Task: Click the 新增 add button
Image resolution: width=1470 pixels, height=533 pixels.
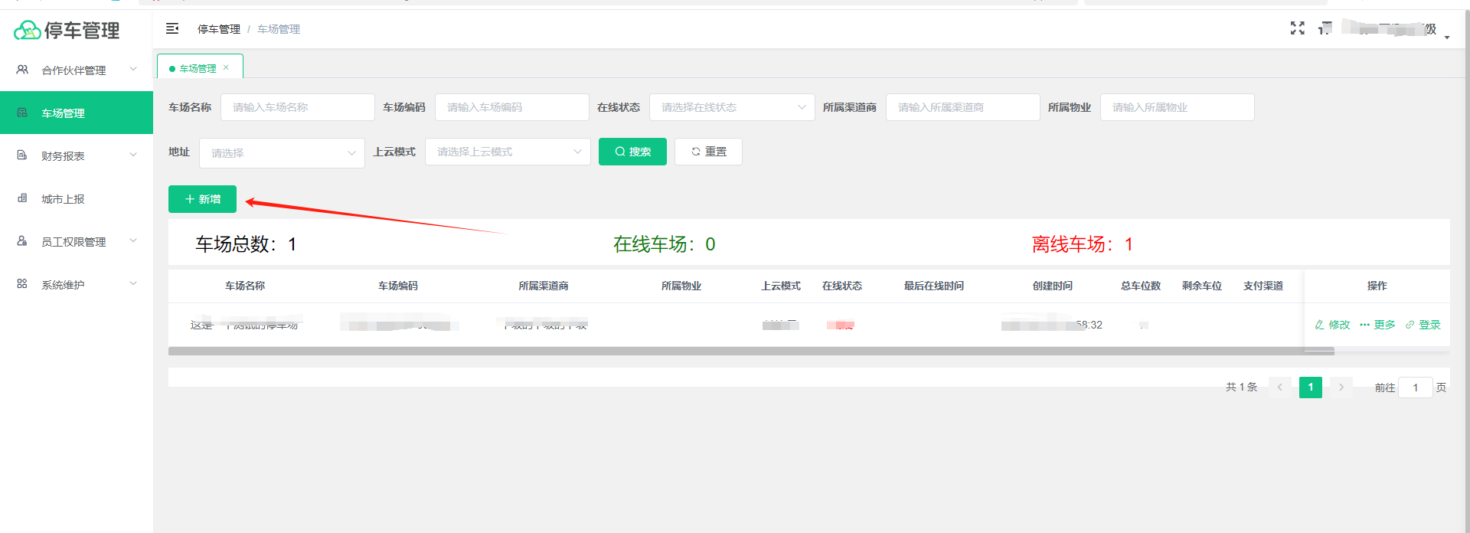Action: [202, 199]
